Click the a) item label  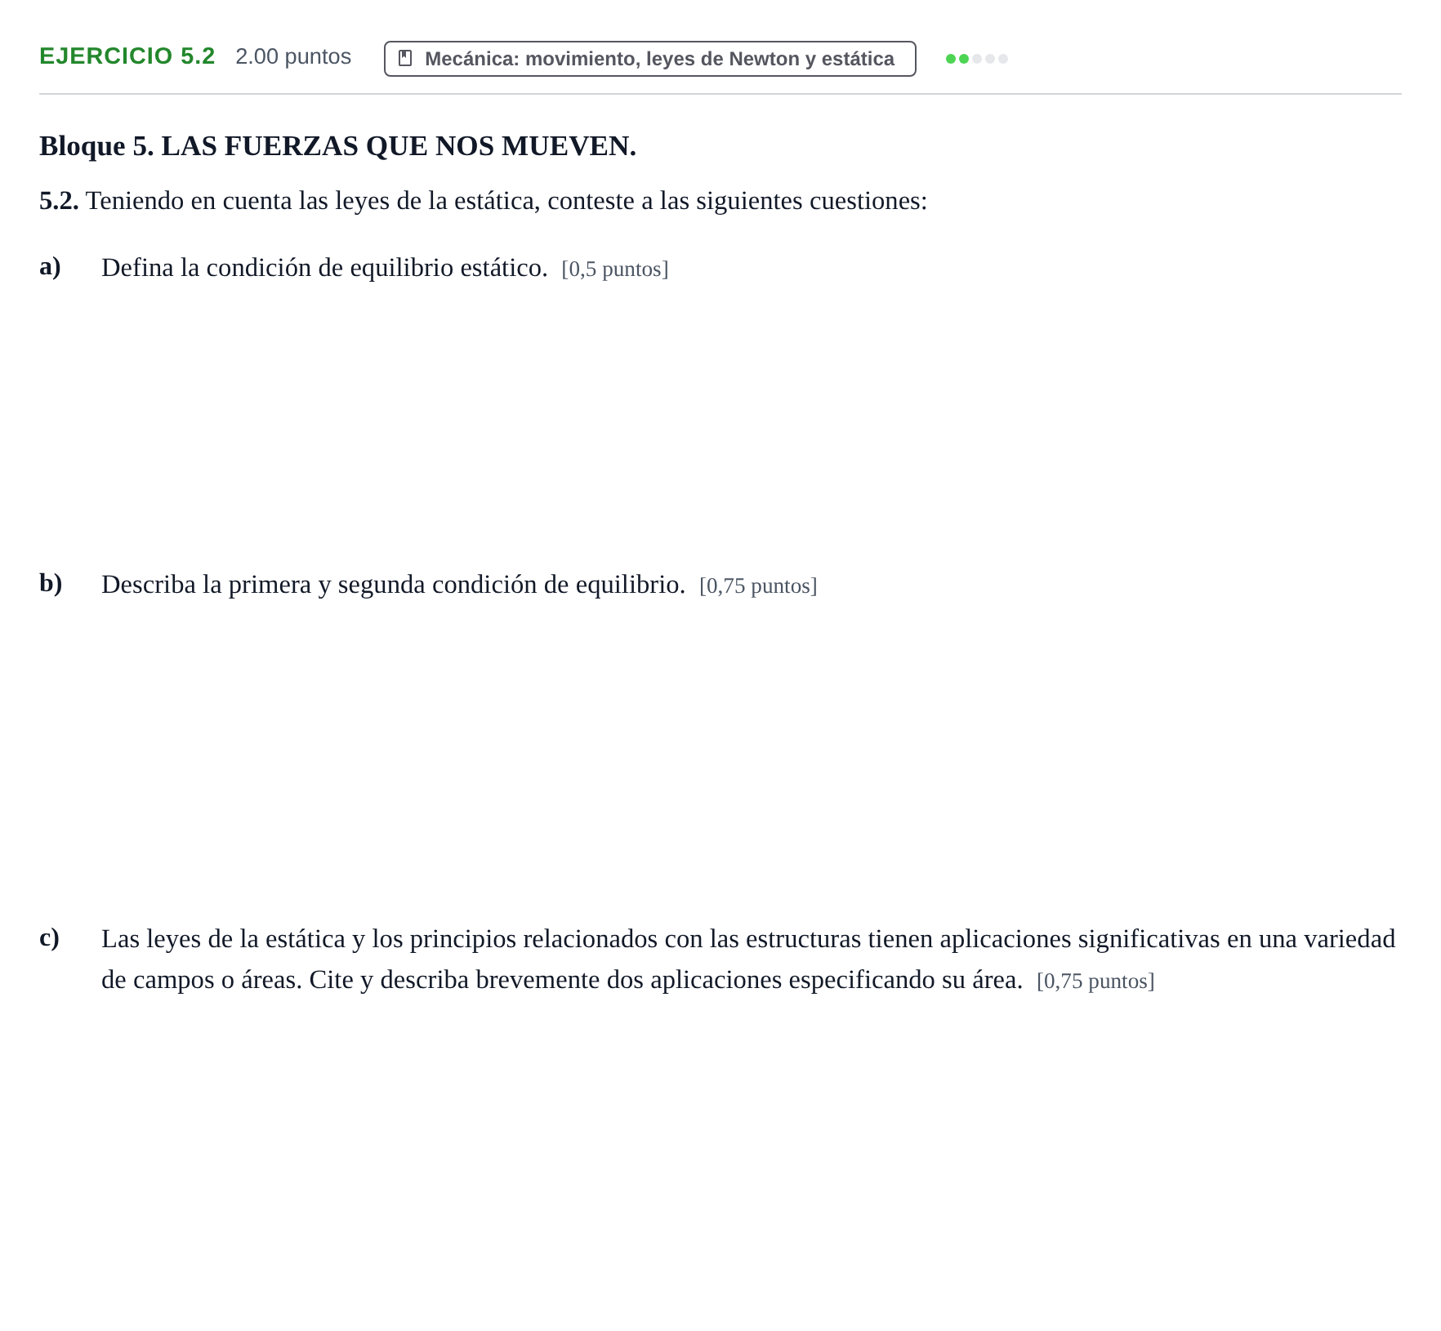coord(51,266)
